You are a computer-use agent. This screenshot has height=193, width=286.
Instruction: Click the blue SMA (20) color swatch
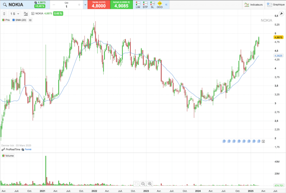13,20
